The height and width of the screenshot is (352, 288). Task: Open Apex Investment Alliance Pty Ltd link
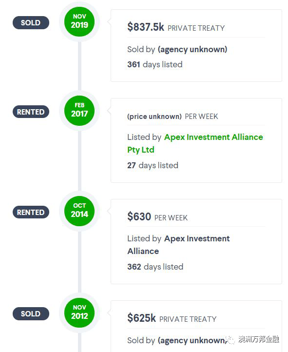(x=195, y=143)
